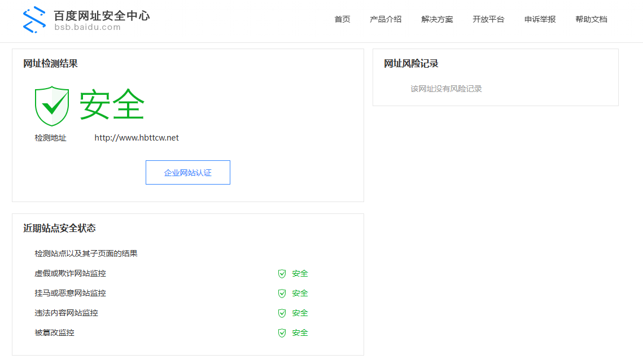The image size is (643, 359).
Task: Click the shield icon for 挂马或恶意网站监控
Action: [x=282, y=294]
